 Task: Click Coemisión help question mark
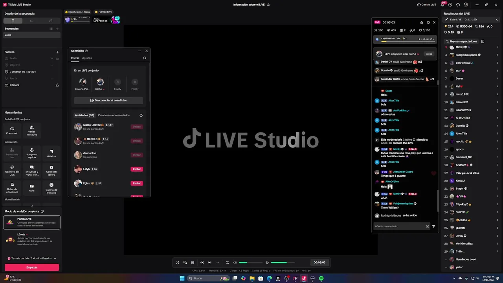point(86,51)
